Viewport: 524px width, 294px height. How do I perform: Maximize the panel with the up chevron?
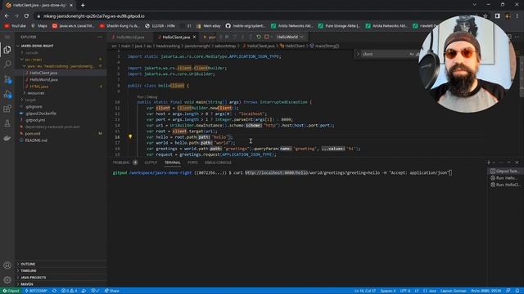pyautogui.click(x=509, y=163)
